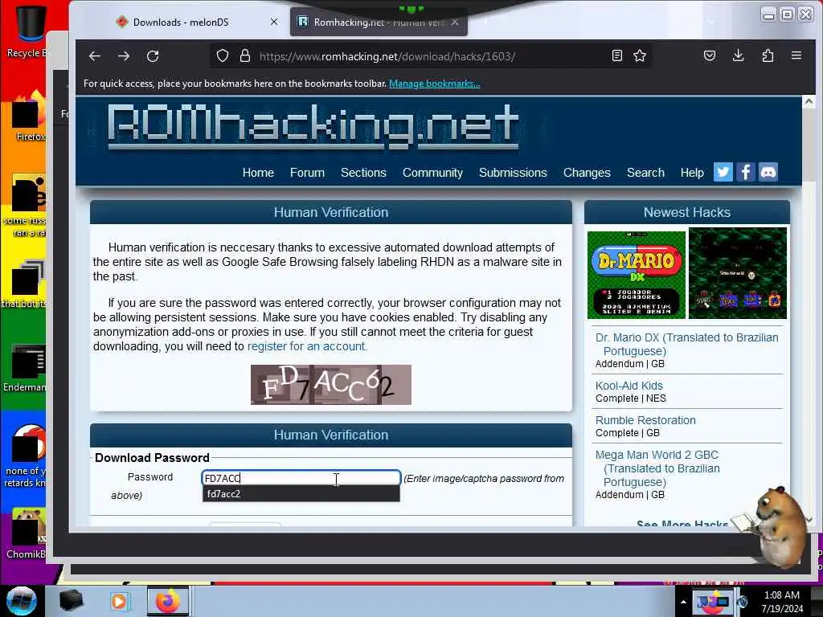Open the Forum menu item
The width and height of the screenshot is (823, 617).
307,173
